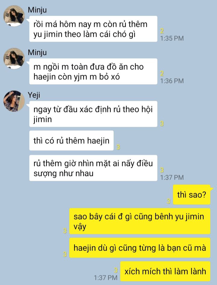Open Yeji's profile avatar
The image size is (217, 285).
point(14,101)
